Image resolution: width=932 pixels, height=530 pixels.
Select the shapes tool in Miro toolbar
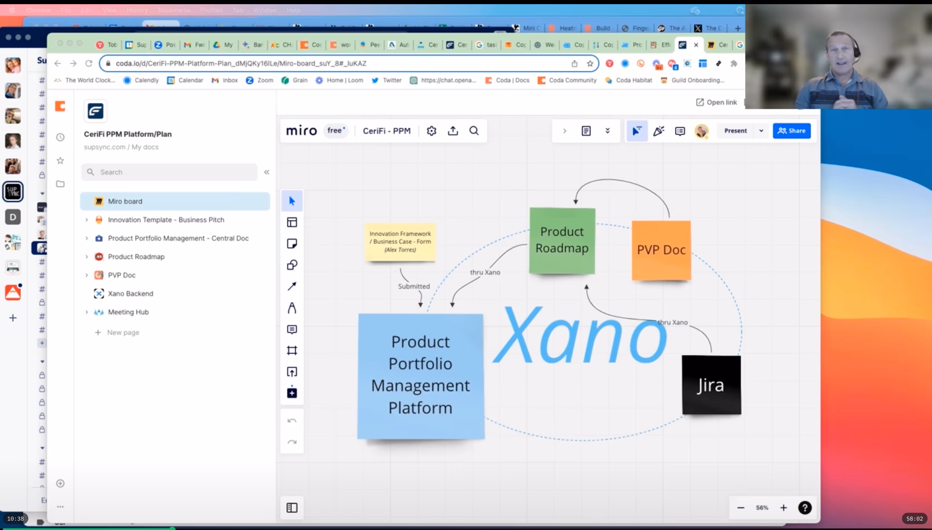[292, 265]
